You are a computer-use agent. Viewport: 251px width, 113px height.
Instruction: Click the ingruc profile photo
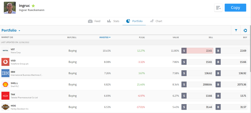pyautogui.click(x=9, y=8)
